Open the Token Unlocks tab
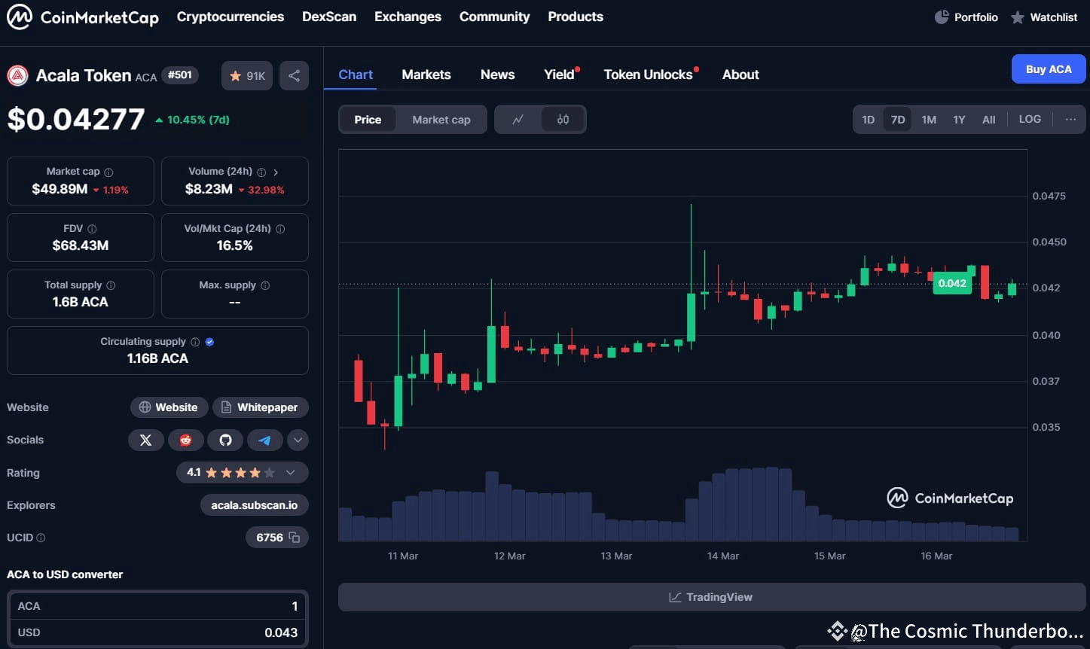Image resolution: width=1090 pixels, height=649 pixels. (x=648, y=74)
